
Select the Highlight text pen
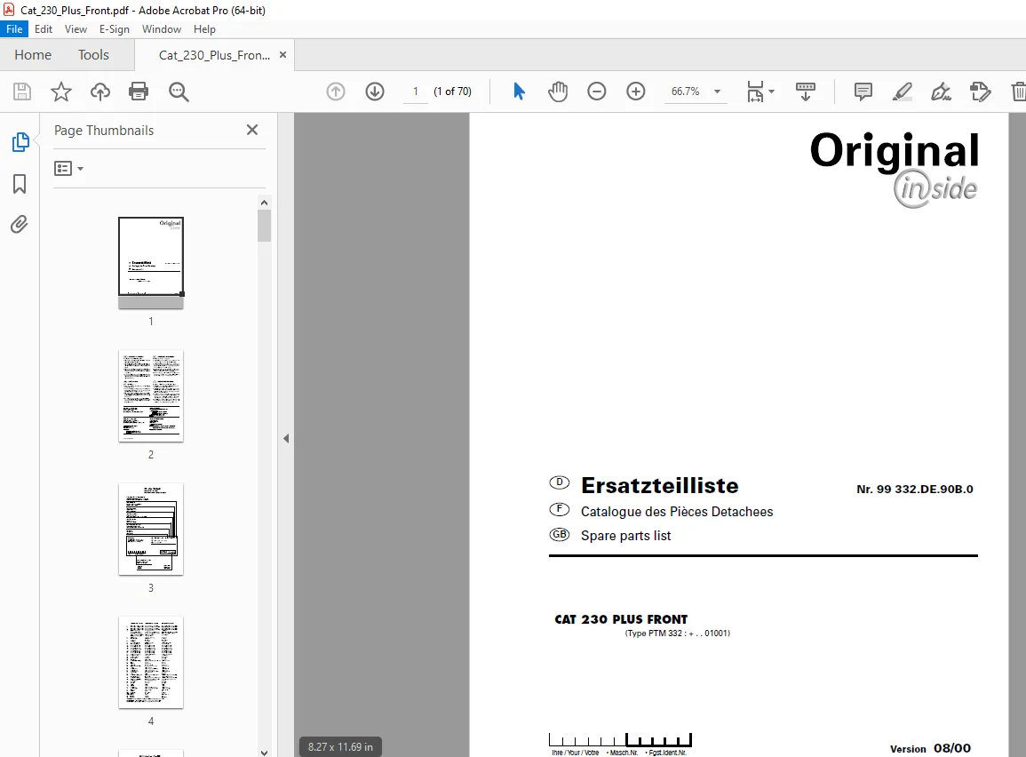tap(903, 92)
